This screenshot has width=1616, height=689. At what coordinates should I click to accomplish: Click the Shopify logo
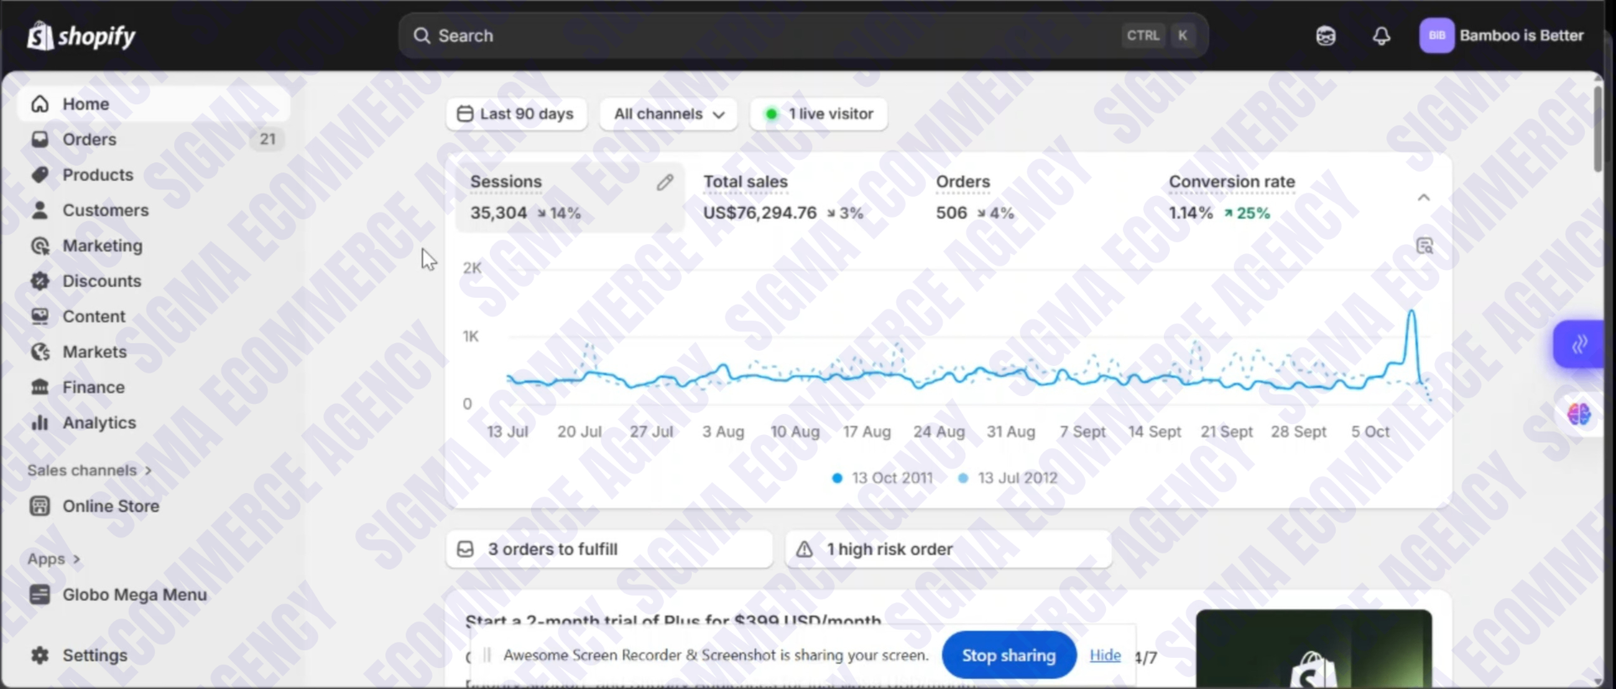81,36
